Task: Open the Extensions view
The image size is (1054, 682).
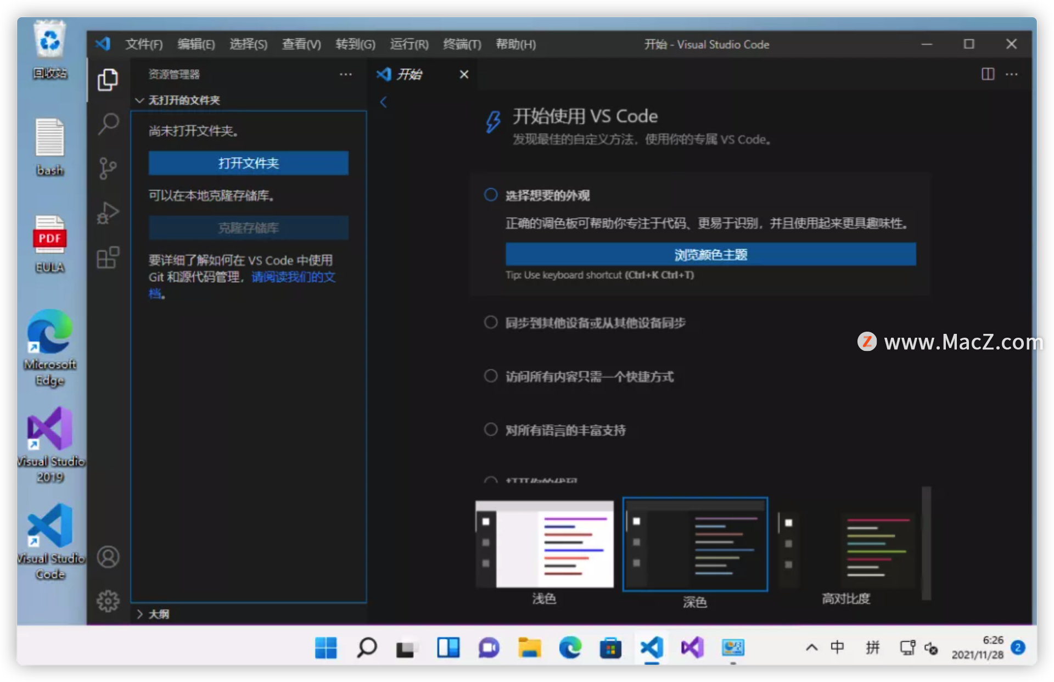Action: (x=108, y=257)
